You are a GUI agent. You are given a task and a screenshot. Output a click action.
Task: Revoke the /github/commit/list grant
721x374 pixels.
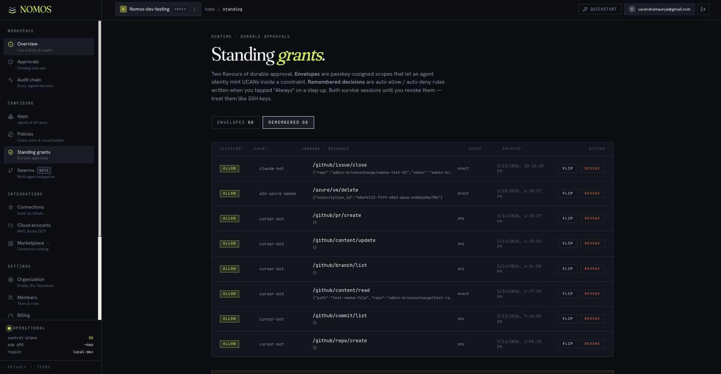click(592, 319)
